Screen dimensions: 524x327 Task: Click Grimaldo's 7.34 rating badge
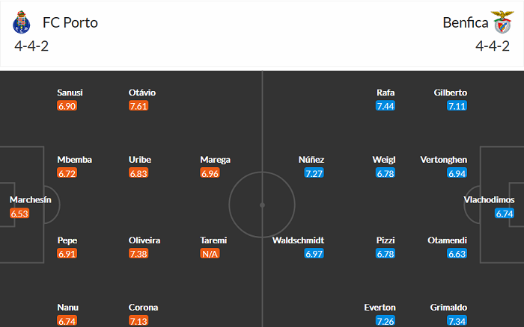[457, 321]
